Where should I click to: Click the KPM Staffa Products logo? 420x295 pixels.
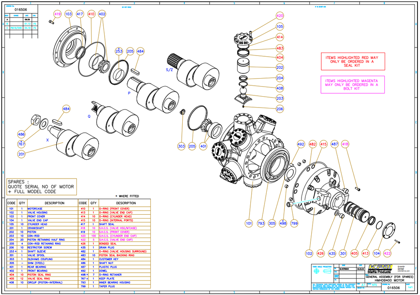pyautogui.click(x=380, y=269)
